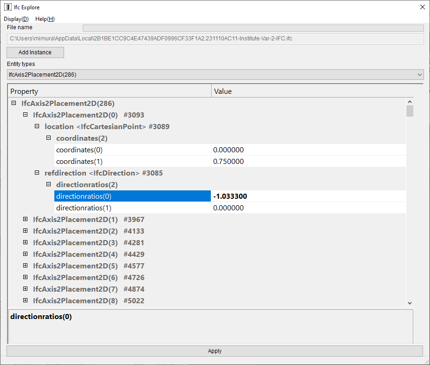The image size is (430, 365).
Task: Expand IfcAxis2Placement2D(6) #4726
Action: pos(25,277)
